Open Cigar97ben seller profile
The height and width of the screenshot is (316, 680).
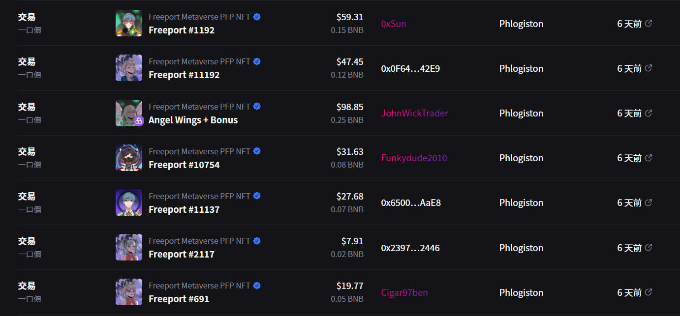coord(404,292)
